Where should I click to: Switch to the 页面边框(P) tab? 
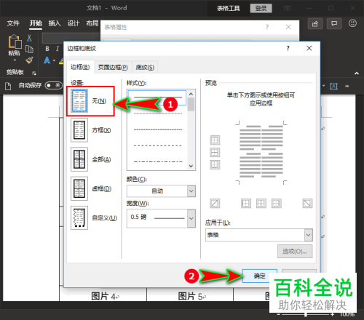click(113, 67)
